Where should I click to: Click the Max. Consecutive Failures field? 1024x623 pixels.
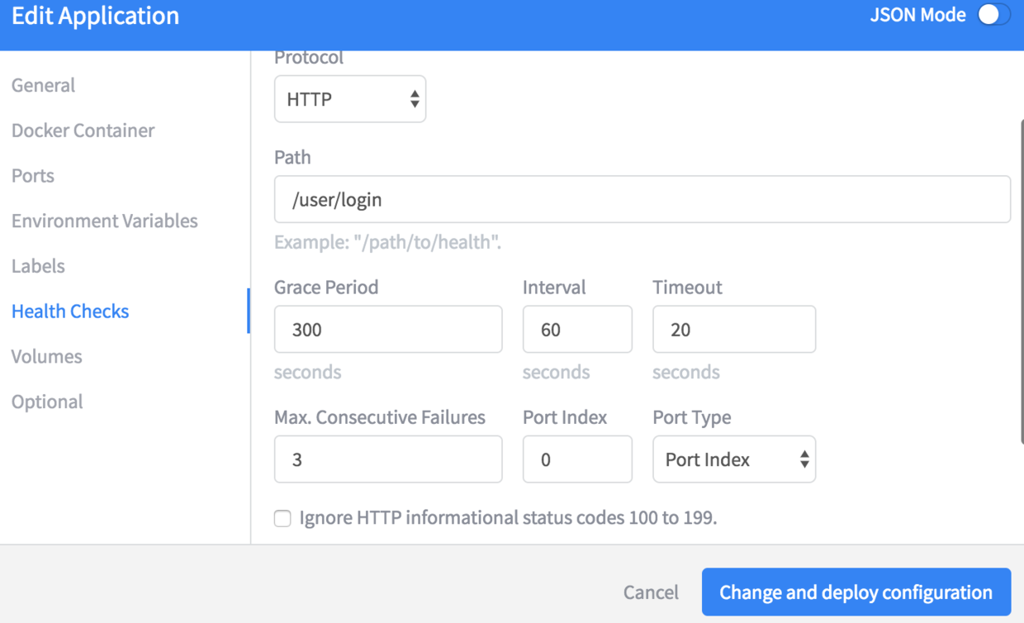(x=388, y=459)
